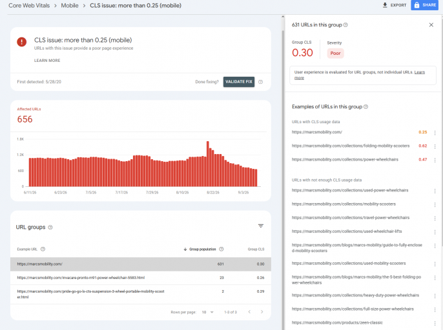Open more options for zeen-classic URL

tap(435, 323)
